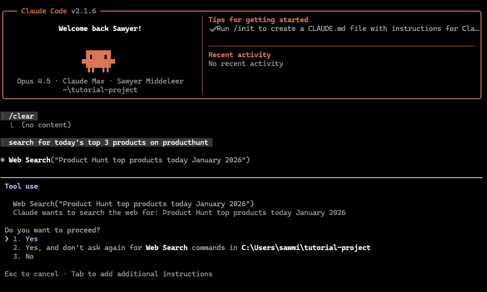This screenshot has height=292, width=487.
Task: Click the checkmark icon beside the /init tip
Action: [213, 29]
